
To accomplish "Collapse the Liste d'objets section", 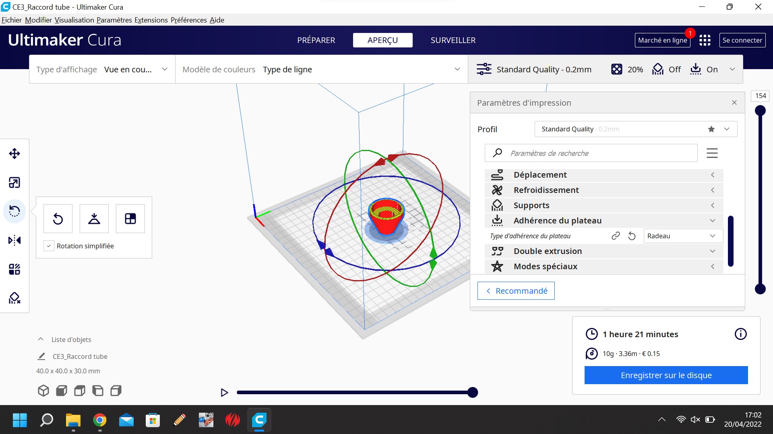I will pyautogui.click(x=41, y=339).
